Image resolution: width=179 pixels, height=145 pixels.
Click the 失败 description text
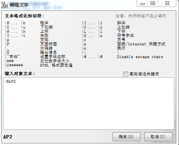click(44, 36)
